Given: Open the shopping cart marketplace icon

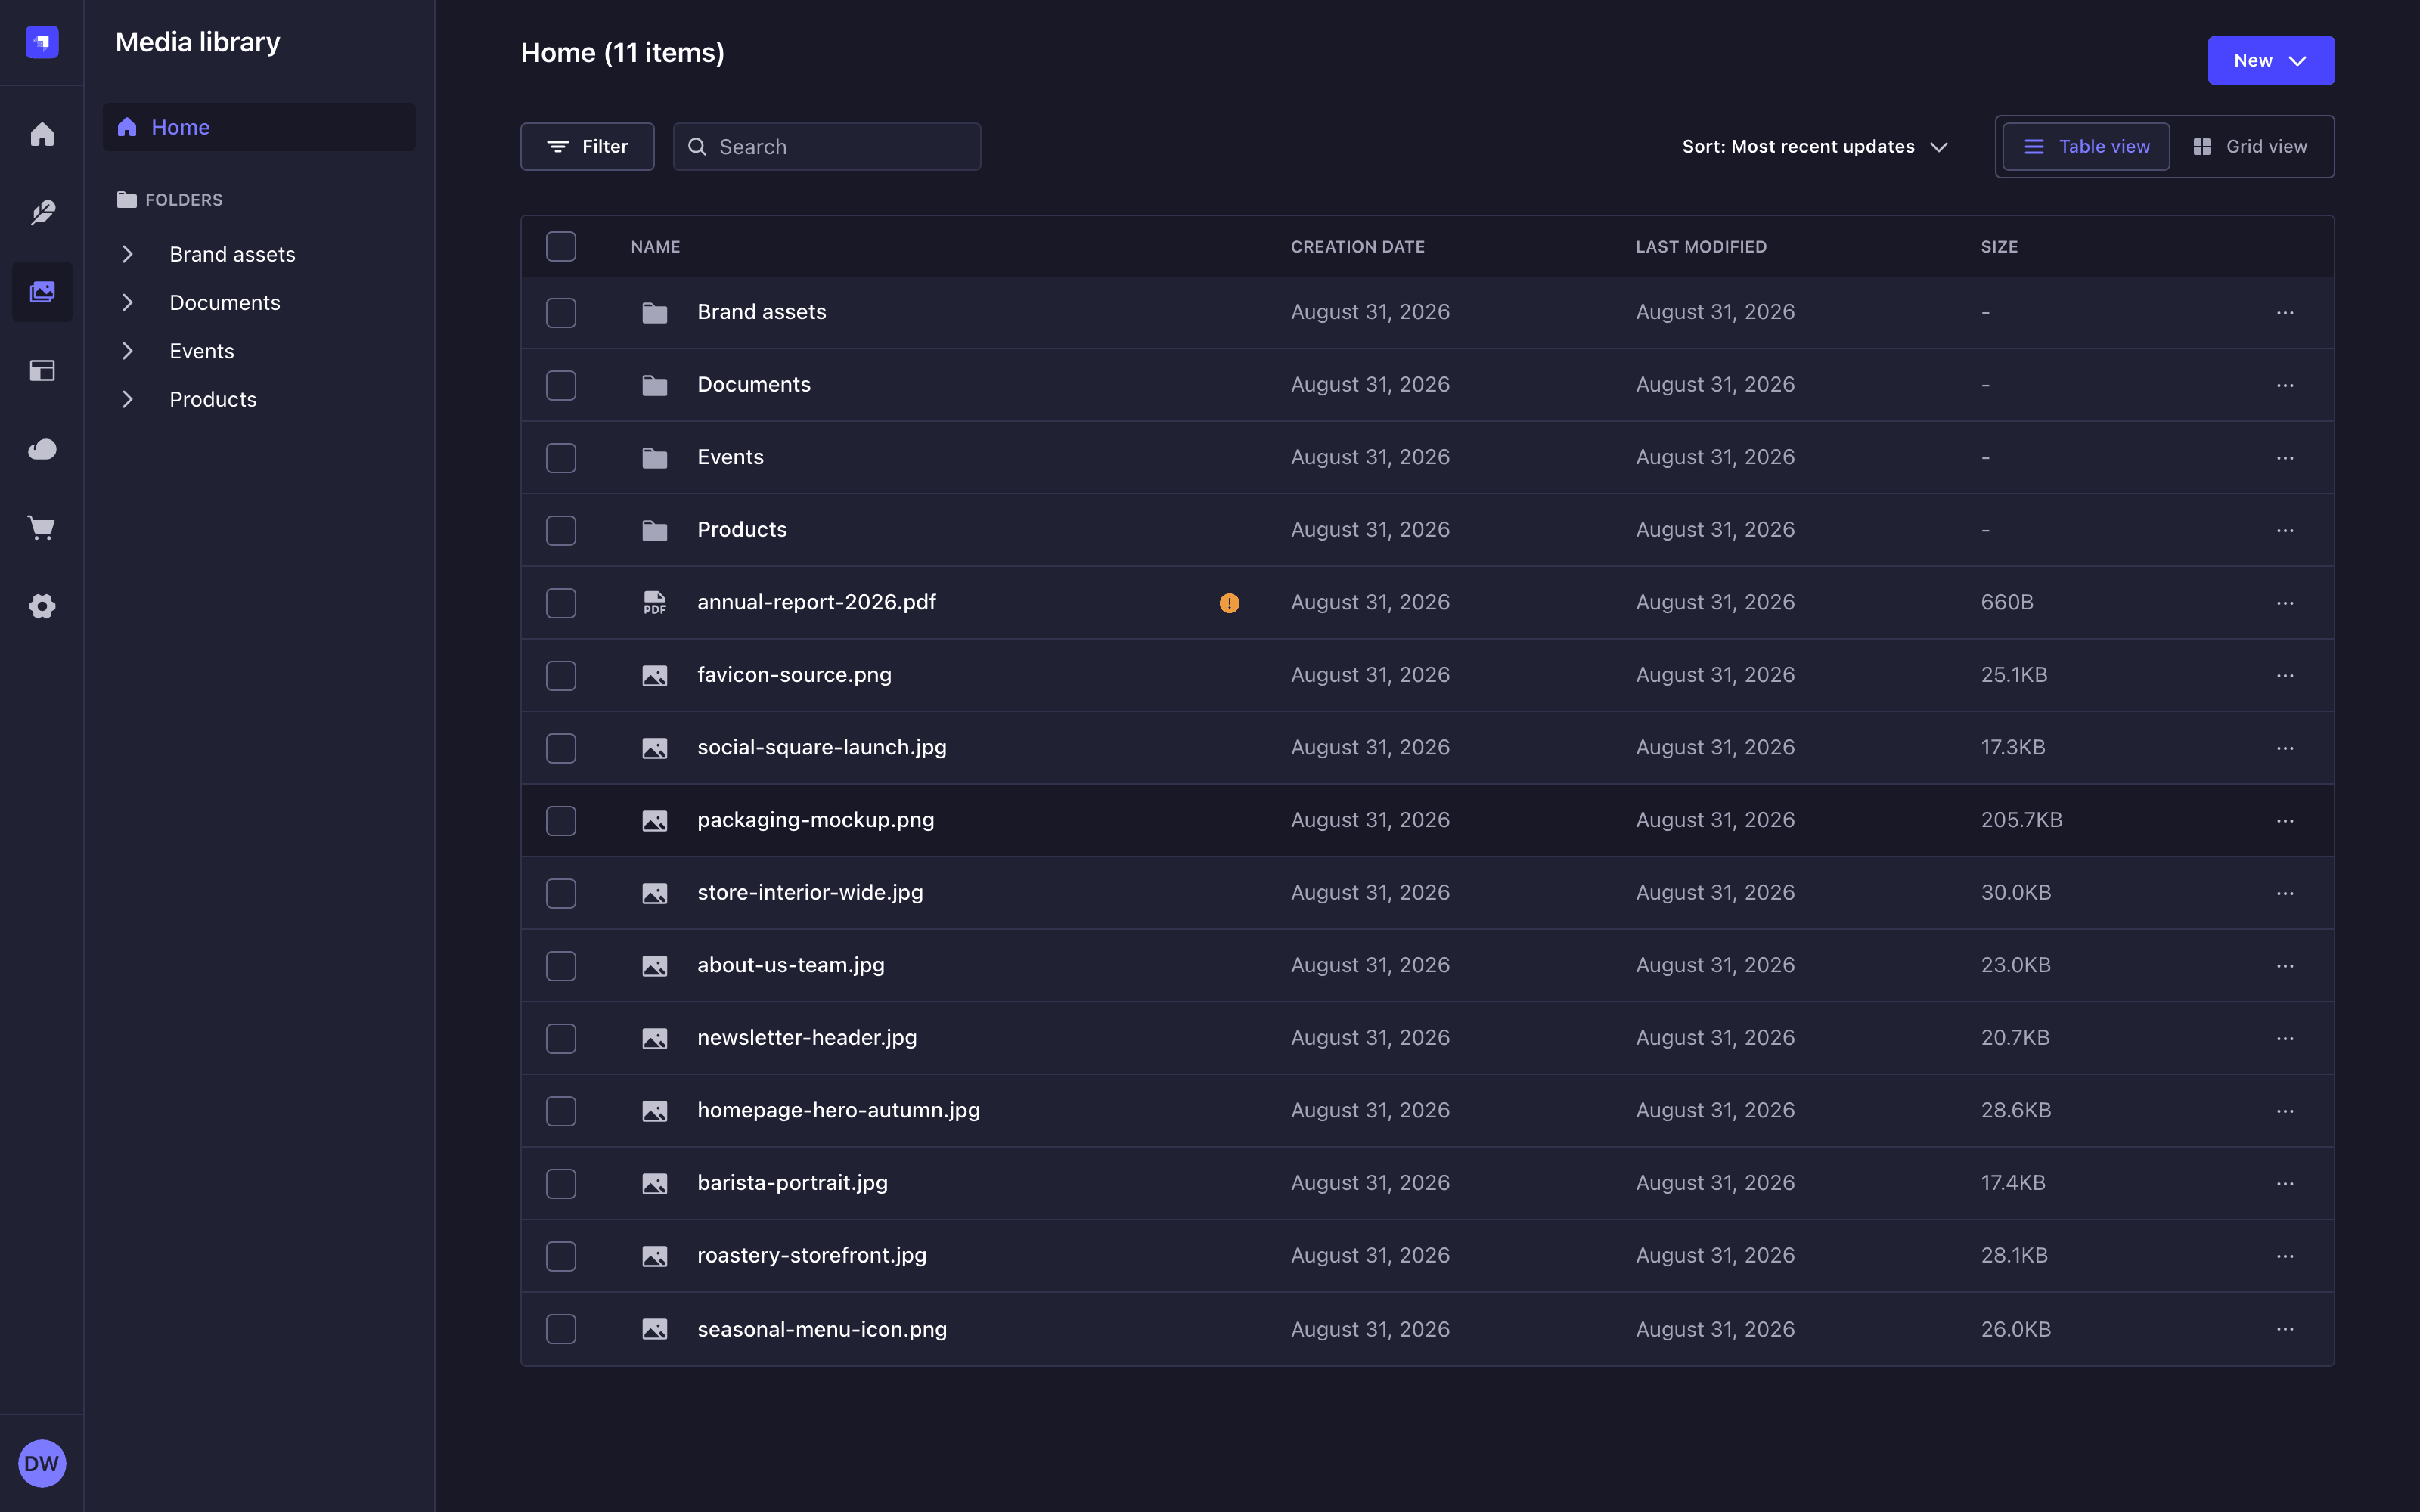Looking at the screenshot, I should 42,527.
